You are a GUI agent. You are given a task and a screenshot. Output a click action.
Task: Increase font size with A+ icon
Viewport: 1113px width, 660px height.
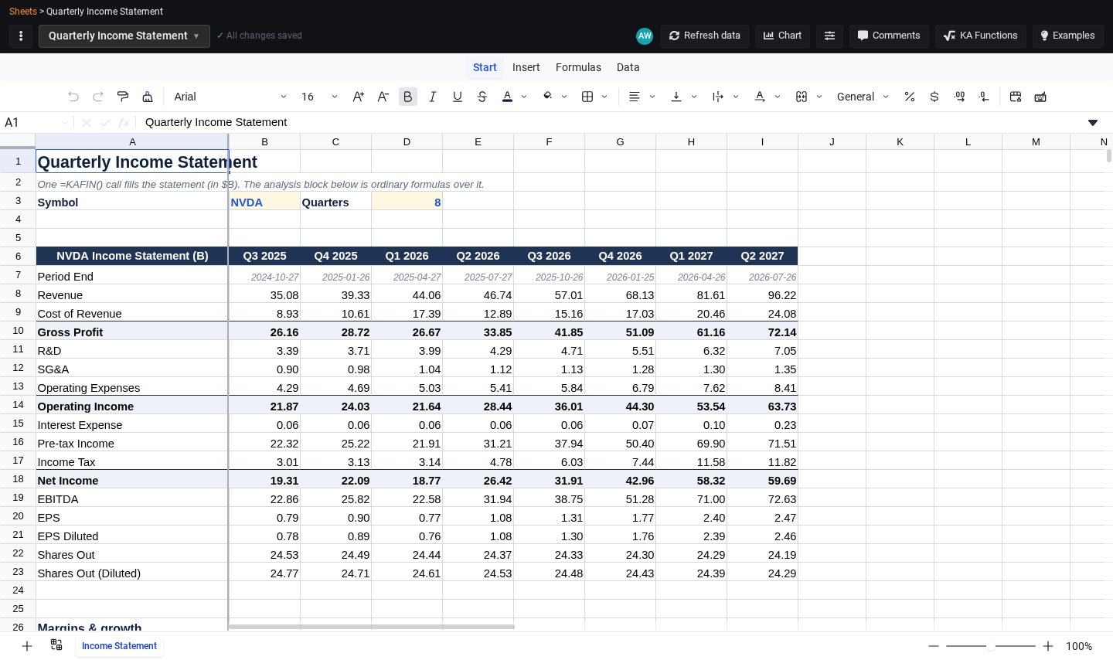[x=359, y=97]
